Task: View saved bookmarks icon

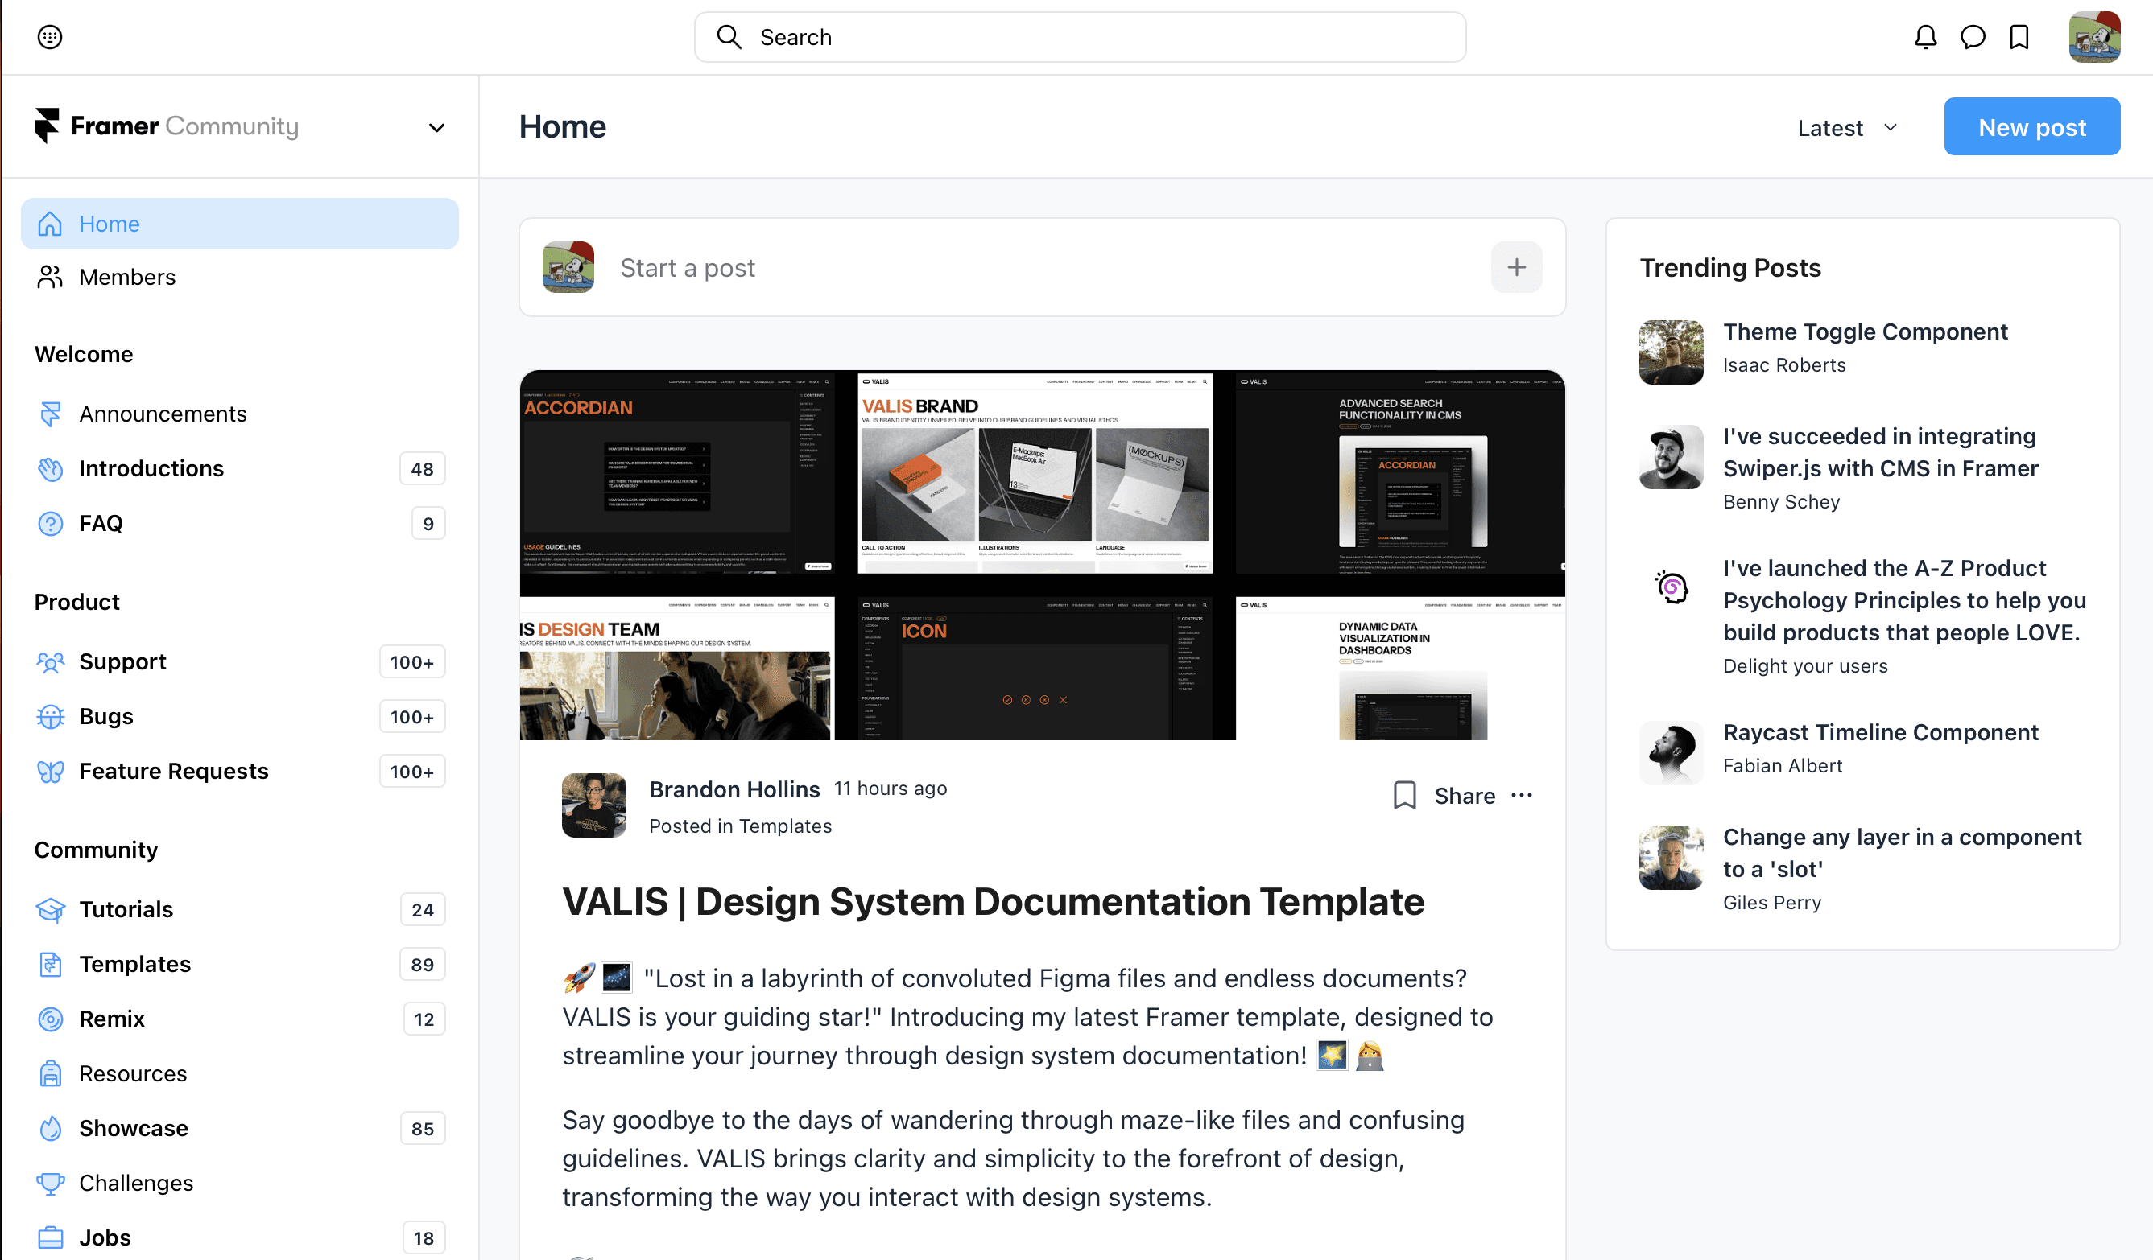Action: click(2018, 37)
